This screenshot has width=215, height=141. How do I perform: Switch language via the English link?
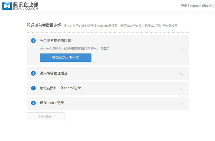click(x=194, y=6)
